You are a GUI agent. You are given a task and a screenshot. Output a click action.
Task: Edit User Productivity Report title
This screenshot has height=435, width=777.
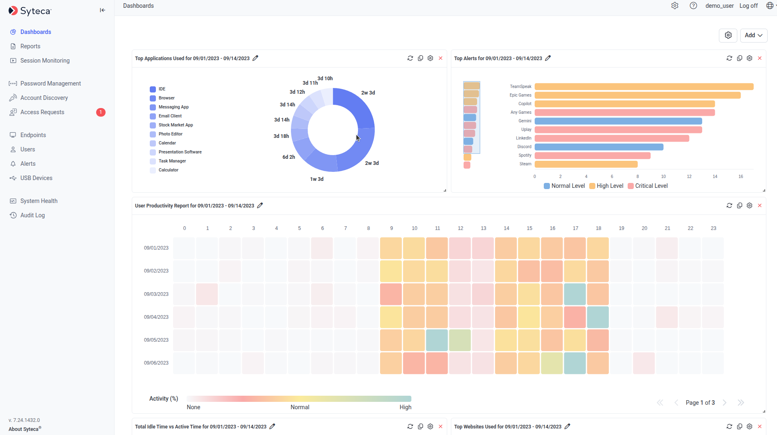pos(260,205)
